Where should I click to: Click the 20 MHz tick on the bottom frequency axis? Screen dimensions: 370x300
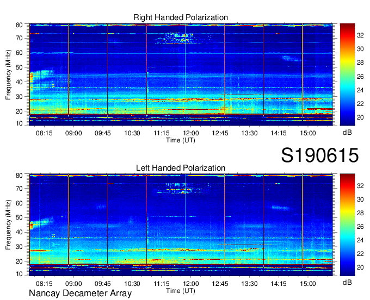pos(19,261)
